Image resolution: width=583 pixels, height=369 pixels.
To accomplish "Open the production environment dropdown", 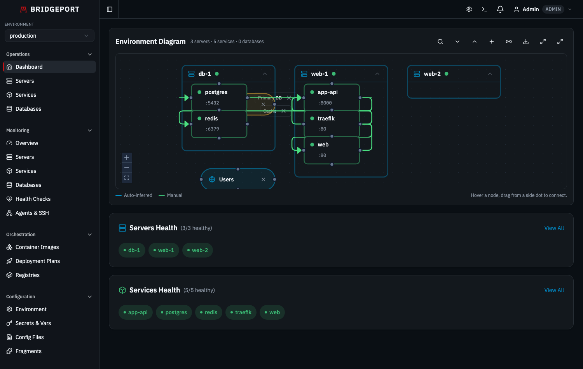I will (x=49, y=36).
